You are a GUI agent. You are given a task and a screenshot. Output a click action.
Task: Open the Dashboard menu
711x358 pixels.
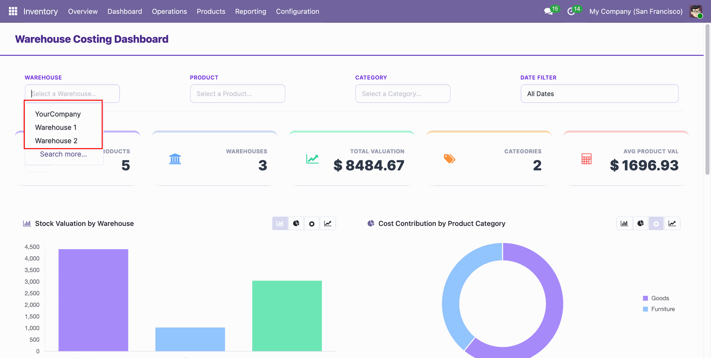tap(125, 11)
